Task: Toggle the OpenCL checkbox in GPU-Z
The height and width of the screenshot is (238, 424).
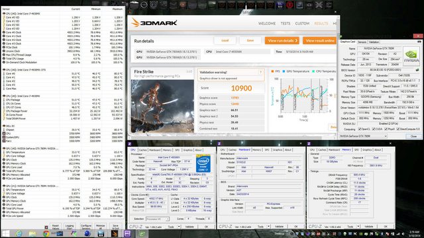Action: (360, 130)
